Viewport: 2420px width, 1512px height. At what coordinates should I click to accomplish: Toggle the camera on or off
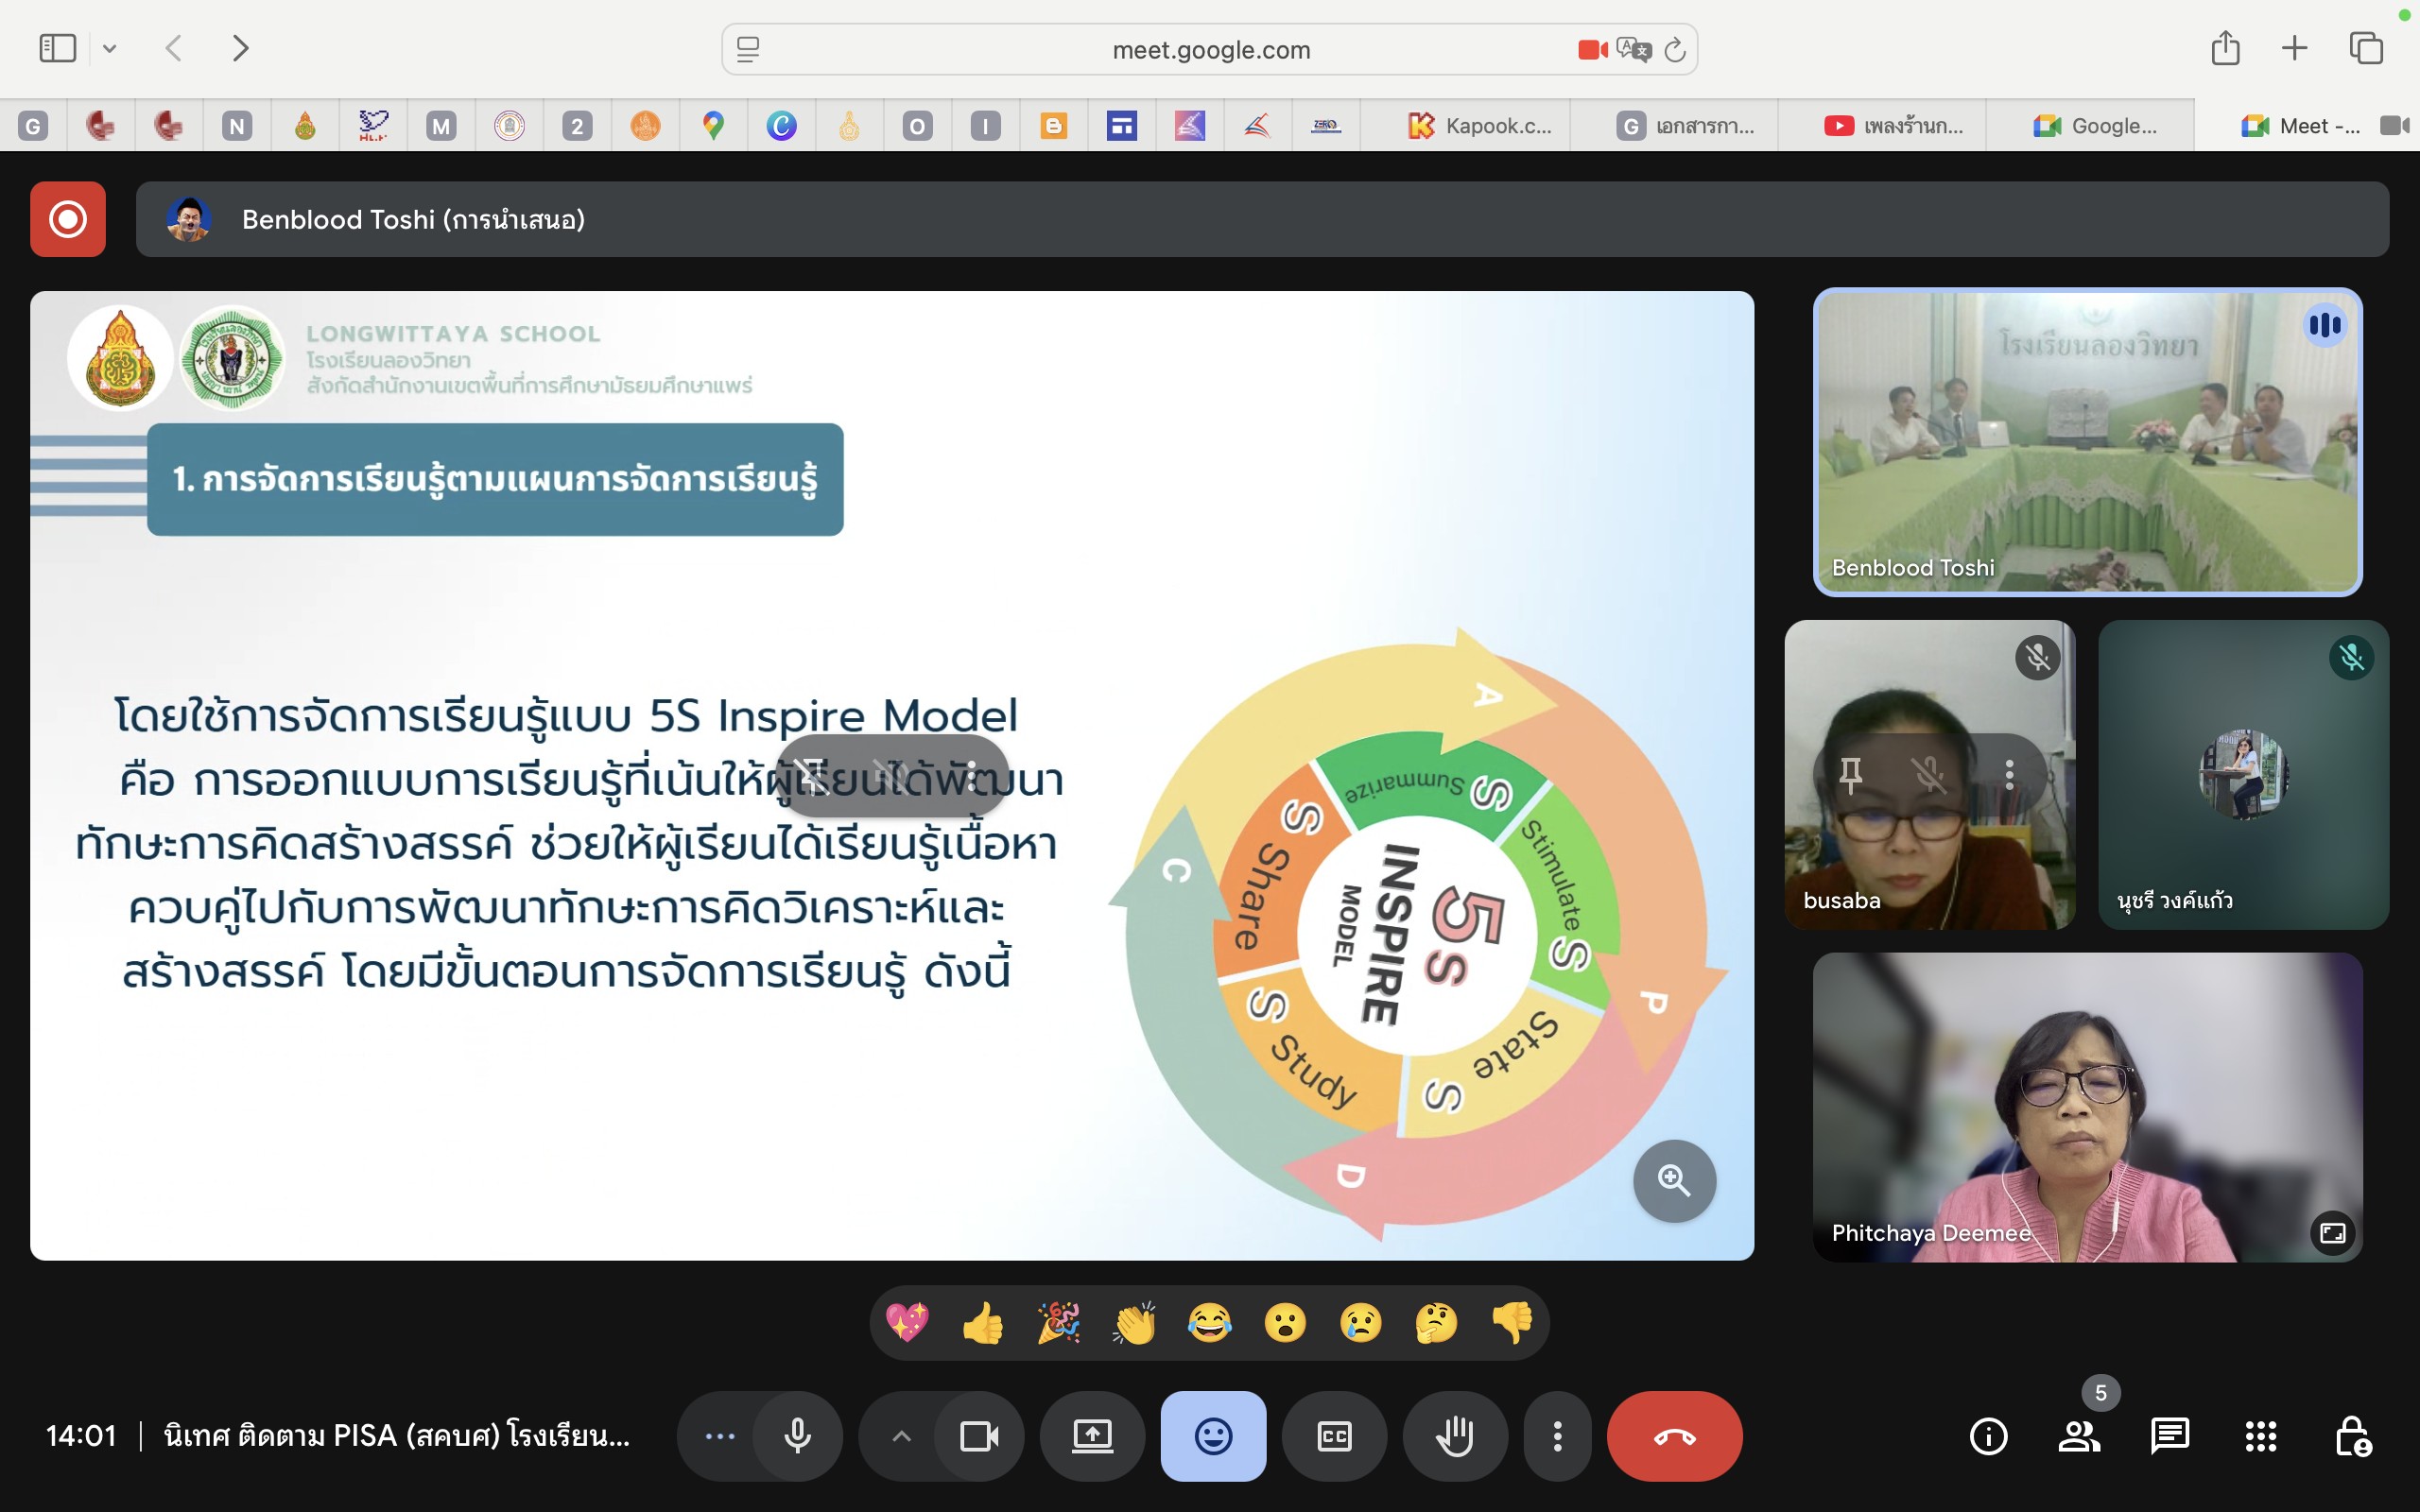click(x=978, y=1437)
